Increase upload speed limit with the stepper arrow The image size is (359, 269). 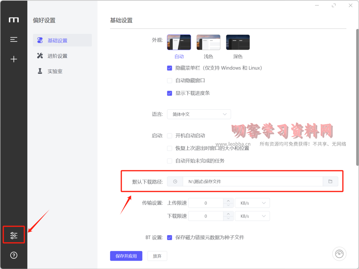point(228,201)
